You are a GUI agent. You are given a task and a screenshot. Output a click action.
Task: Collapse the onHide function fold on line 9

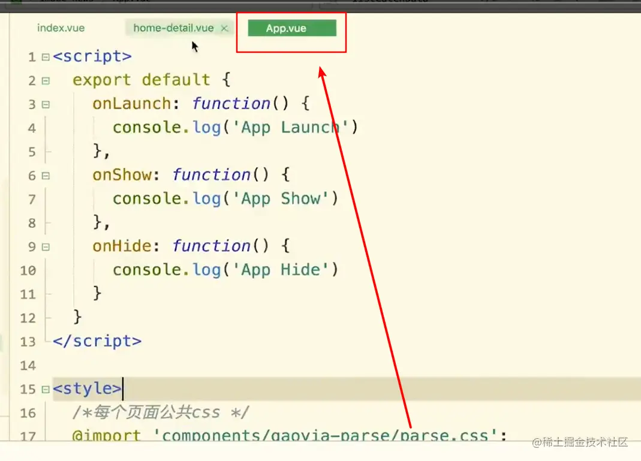(x=46, y=247)
